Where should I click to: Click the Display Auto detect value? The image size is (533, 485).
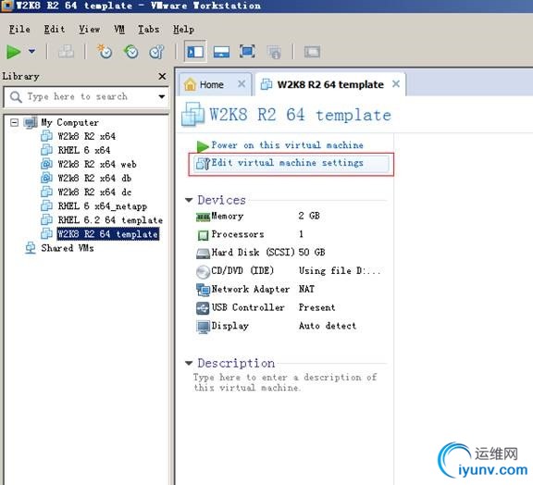pyautogui.click(x=328, y=326)
